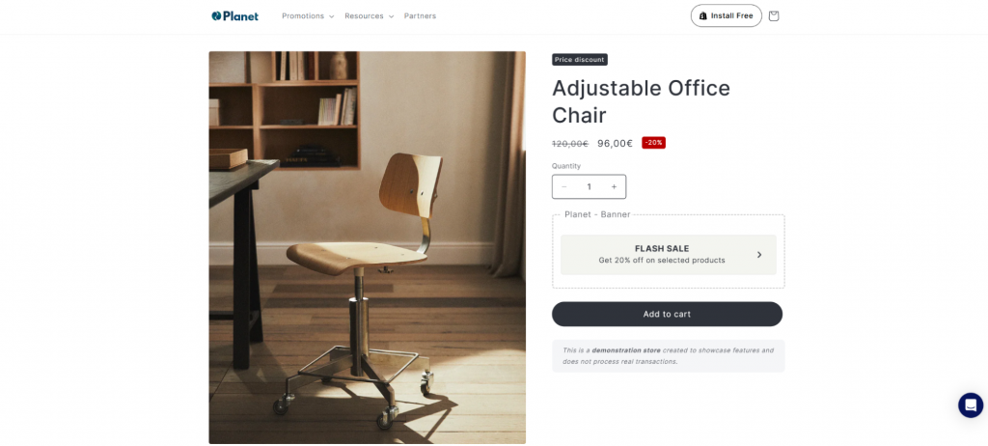
Task: Click the Adjustable Office Chair title
Action: pos(641,101)
